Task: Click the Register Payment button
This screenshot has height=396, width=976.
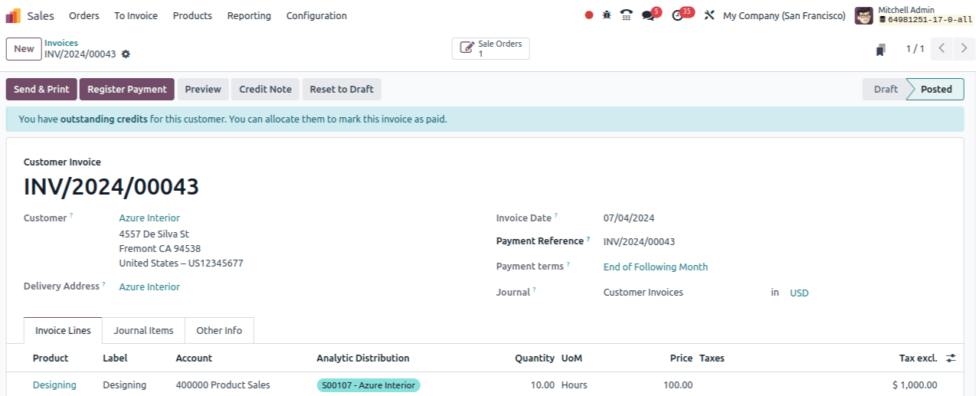Action: coord(127,90)
